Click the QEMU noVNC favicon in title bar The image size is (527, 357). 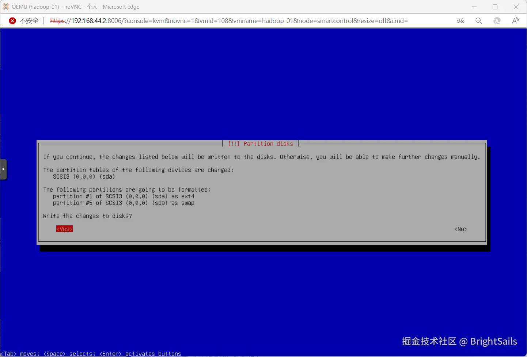click(x=6, y=7)
